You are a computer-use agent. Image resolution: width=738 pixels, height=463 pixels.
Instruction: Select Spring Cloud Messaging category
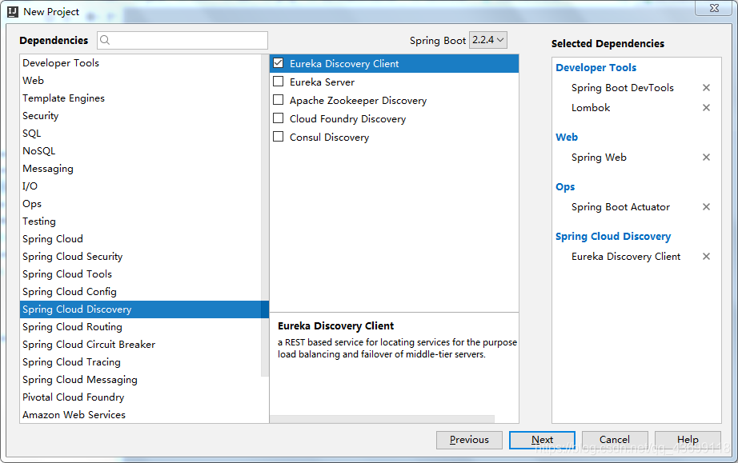coord(141,380)
